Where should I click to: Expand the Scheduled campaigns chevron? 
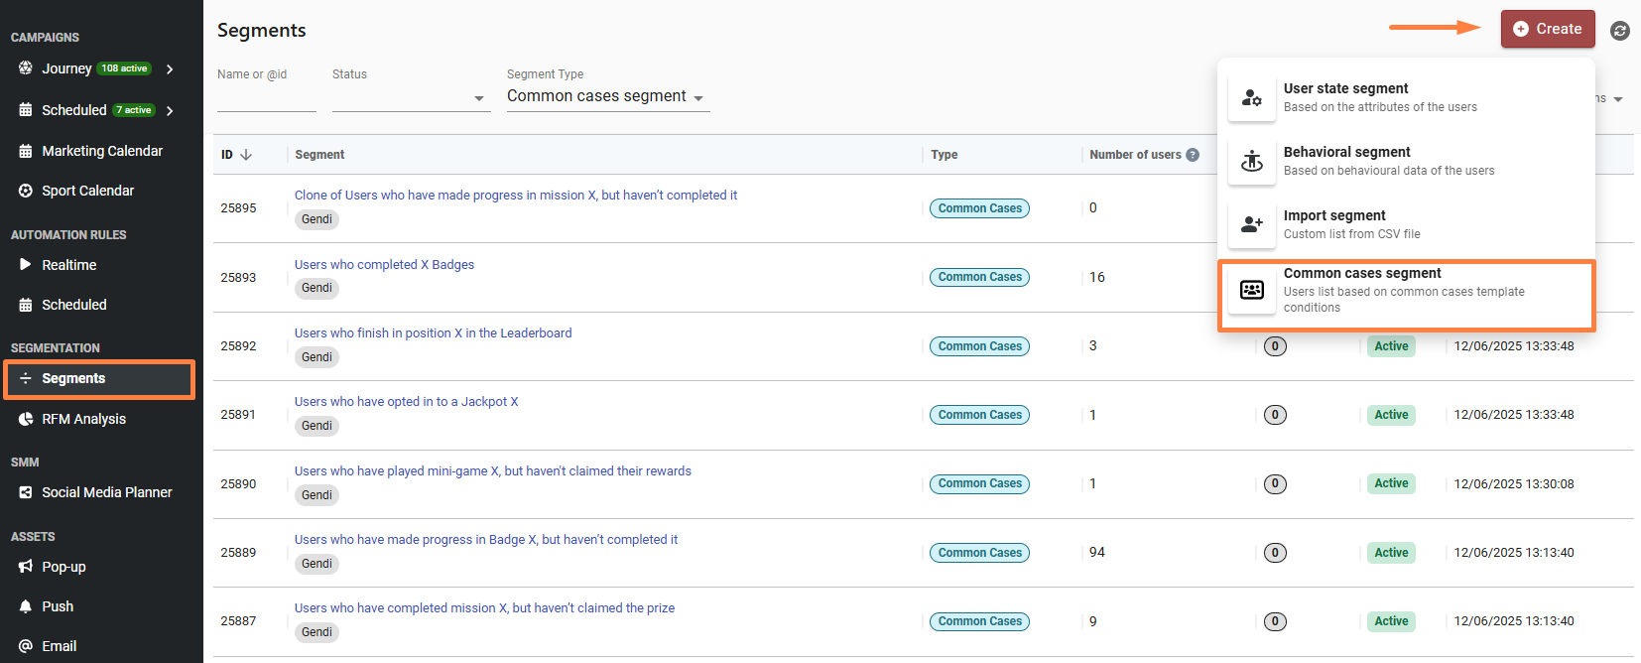(170, 110)
